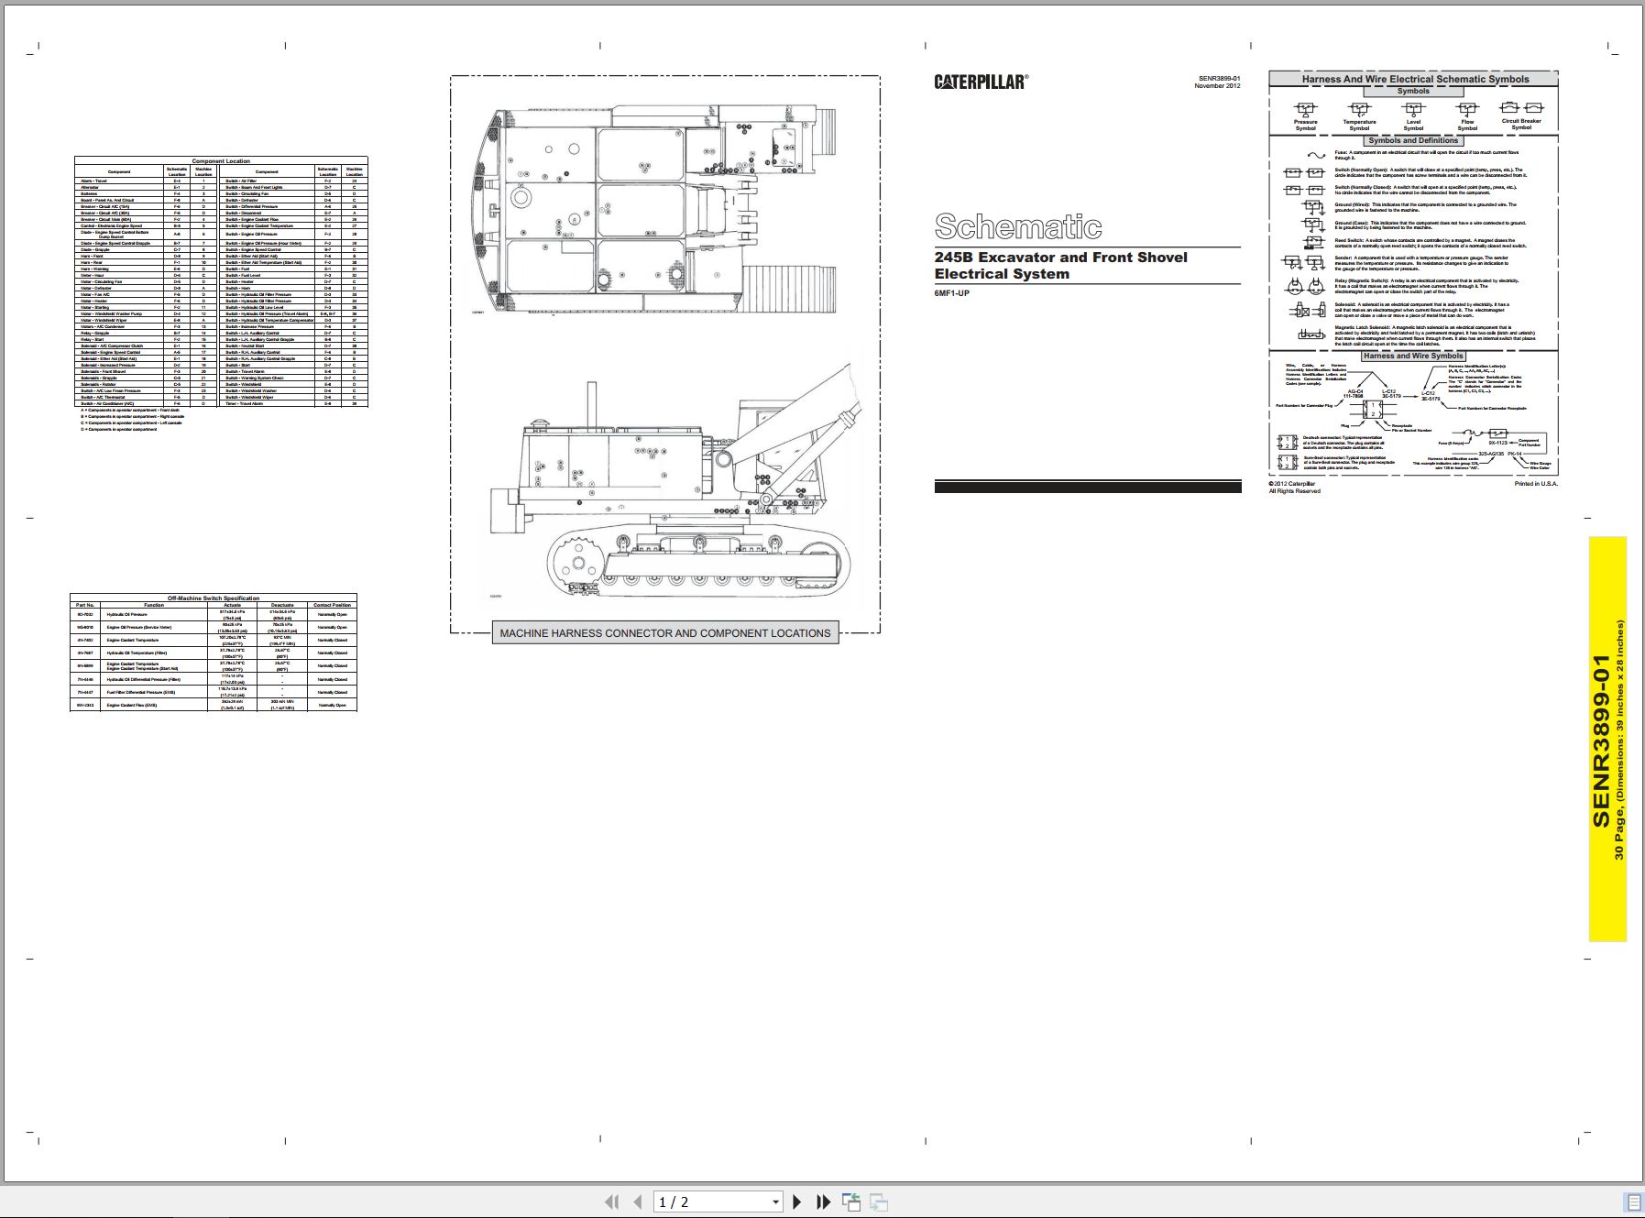Click the 'Hydraulic Oil Pressure' function row
The width and height of the screenshot is (1645, 1218).
pos(214,614)
